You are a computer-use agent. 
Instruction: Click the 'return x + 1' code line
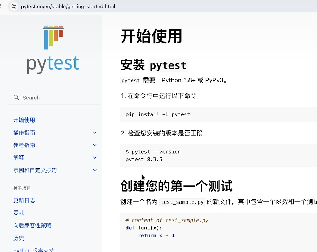156,236
